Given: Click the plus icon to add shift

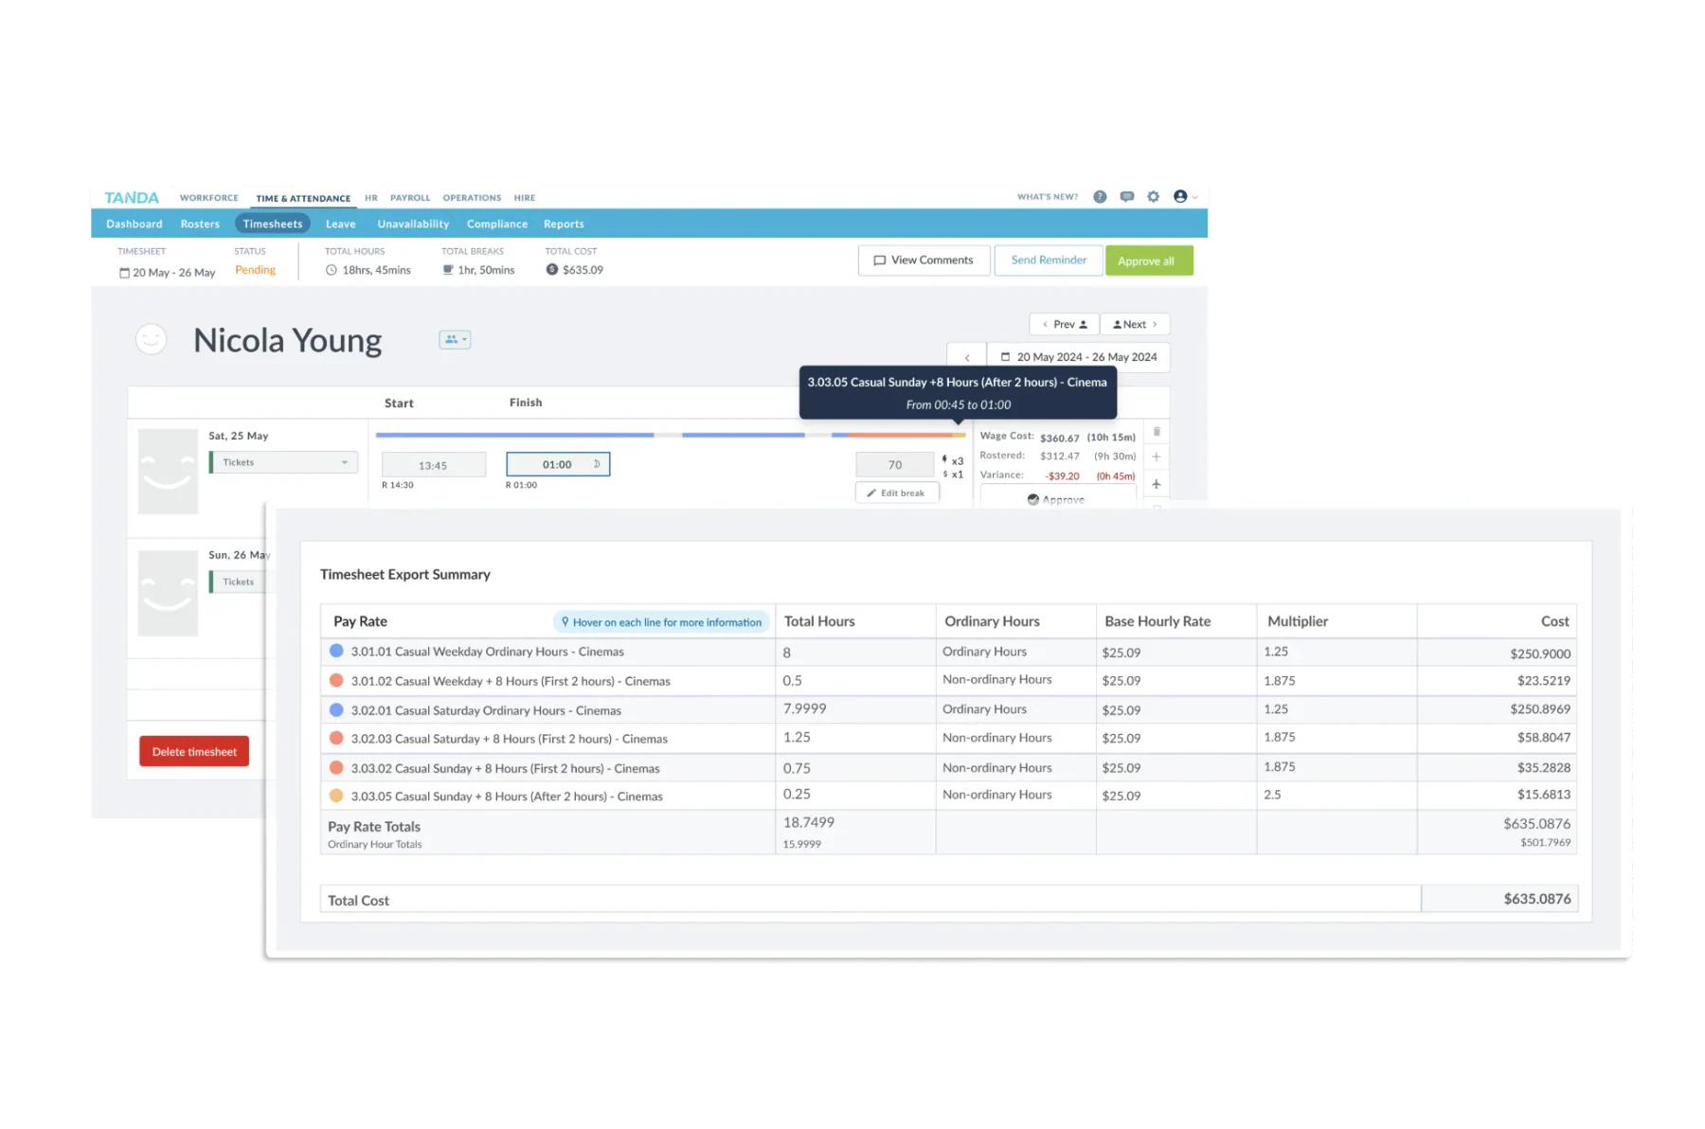Looking at the screenshot, I should [x=1157, y=457].
